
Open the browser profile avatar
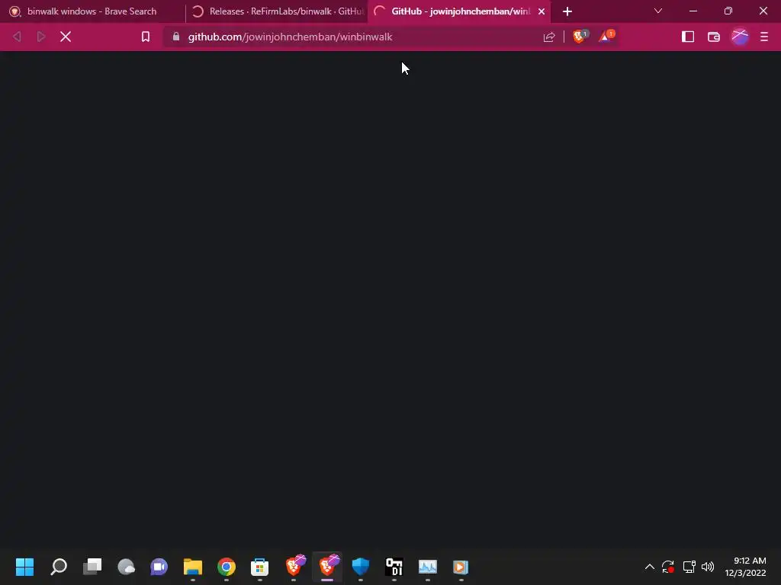click(740, 37)
